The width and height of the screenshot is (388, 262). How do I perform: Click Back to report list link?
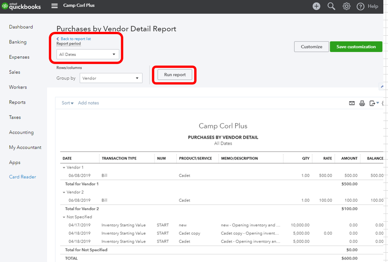[x=75, y=39]
